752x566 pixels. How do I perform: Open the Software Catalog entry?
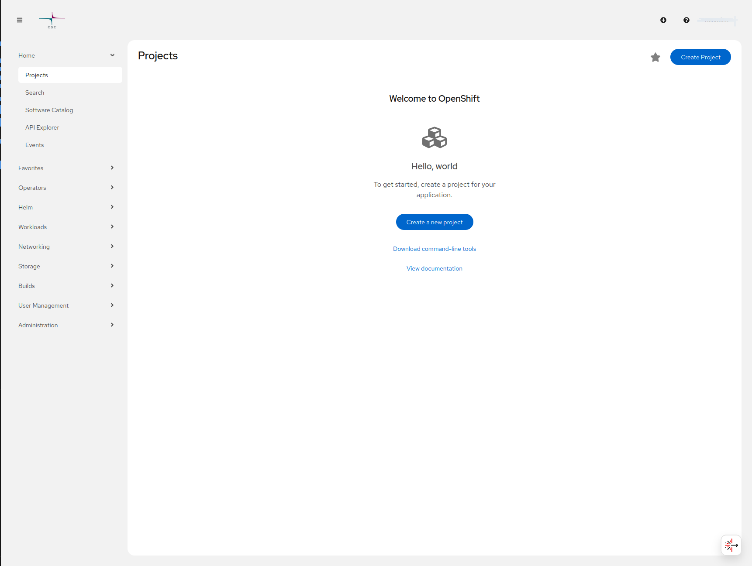49,110
